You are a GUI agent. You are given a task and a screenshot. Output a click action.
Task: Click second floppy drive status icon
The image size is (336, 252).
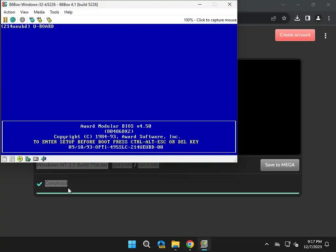point(12,159)
